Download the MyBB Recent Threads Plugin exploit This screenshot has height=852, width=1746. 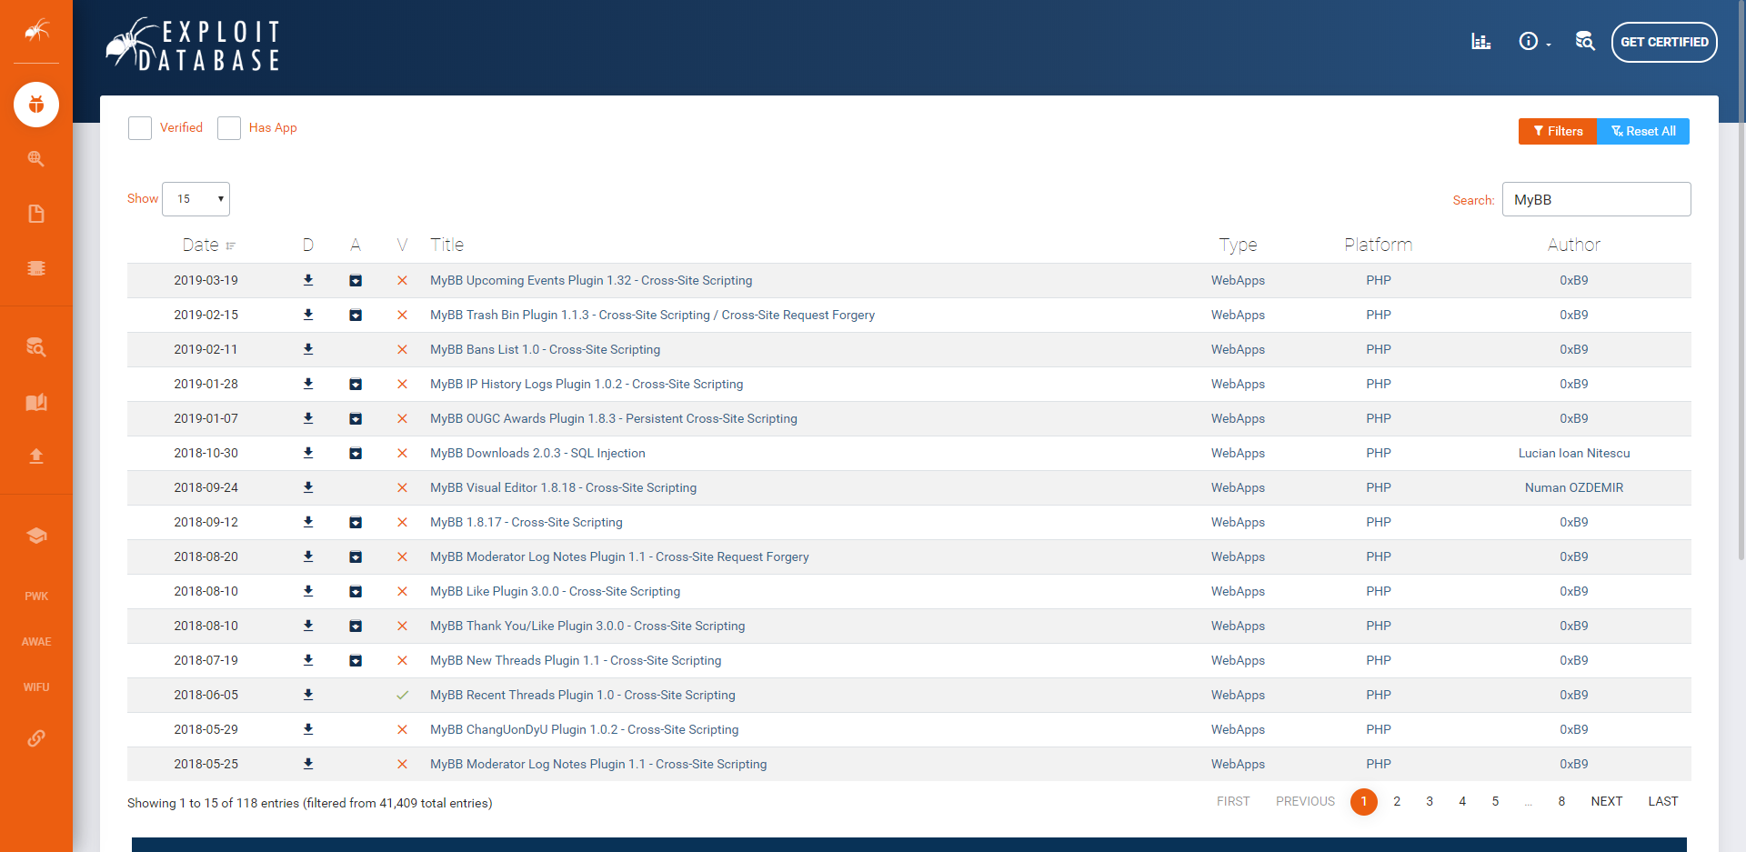pyautogui.click(x=308, y=695)
